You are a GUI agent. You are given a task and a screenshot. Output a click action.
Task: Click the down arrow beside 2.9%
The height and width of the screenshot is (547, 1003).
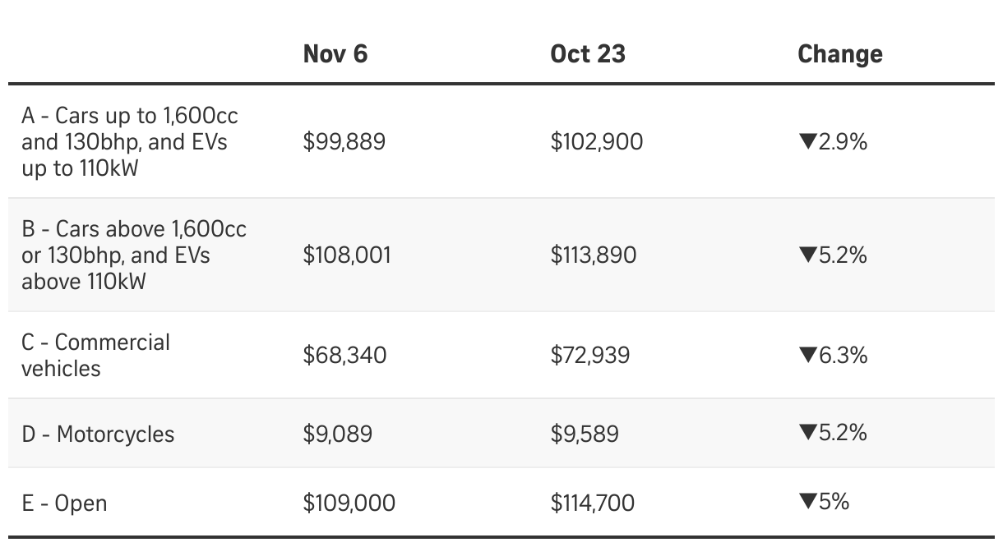807,142
